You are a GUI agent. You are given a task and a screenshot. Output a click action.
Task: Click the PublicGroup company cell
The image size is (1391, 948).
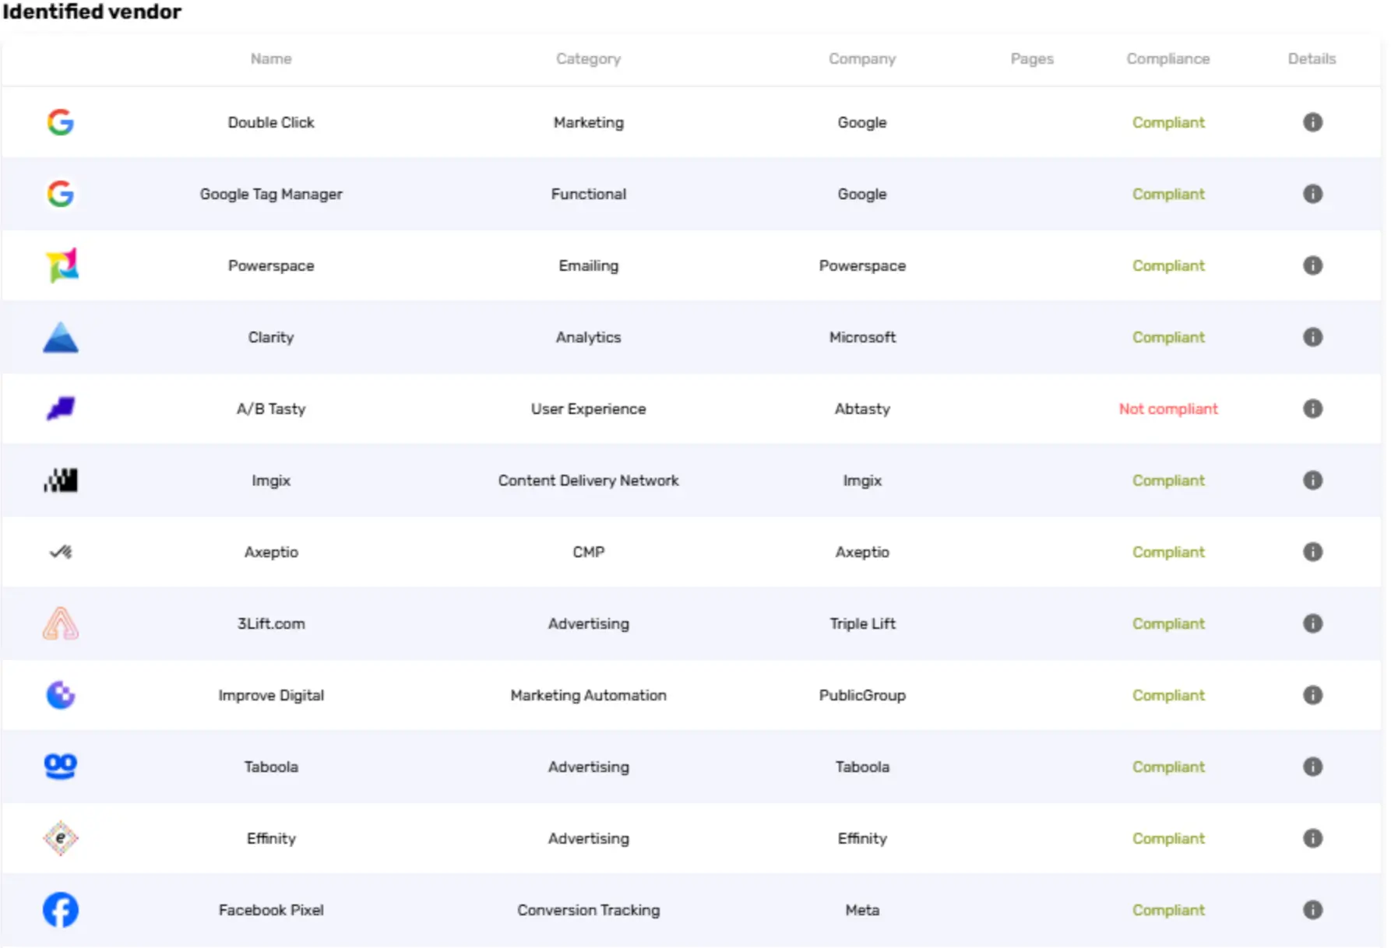pyautogui.click(x=862, y=695)
